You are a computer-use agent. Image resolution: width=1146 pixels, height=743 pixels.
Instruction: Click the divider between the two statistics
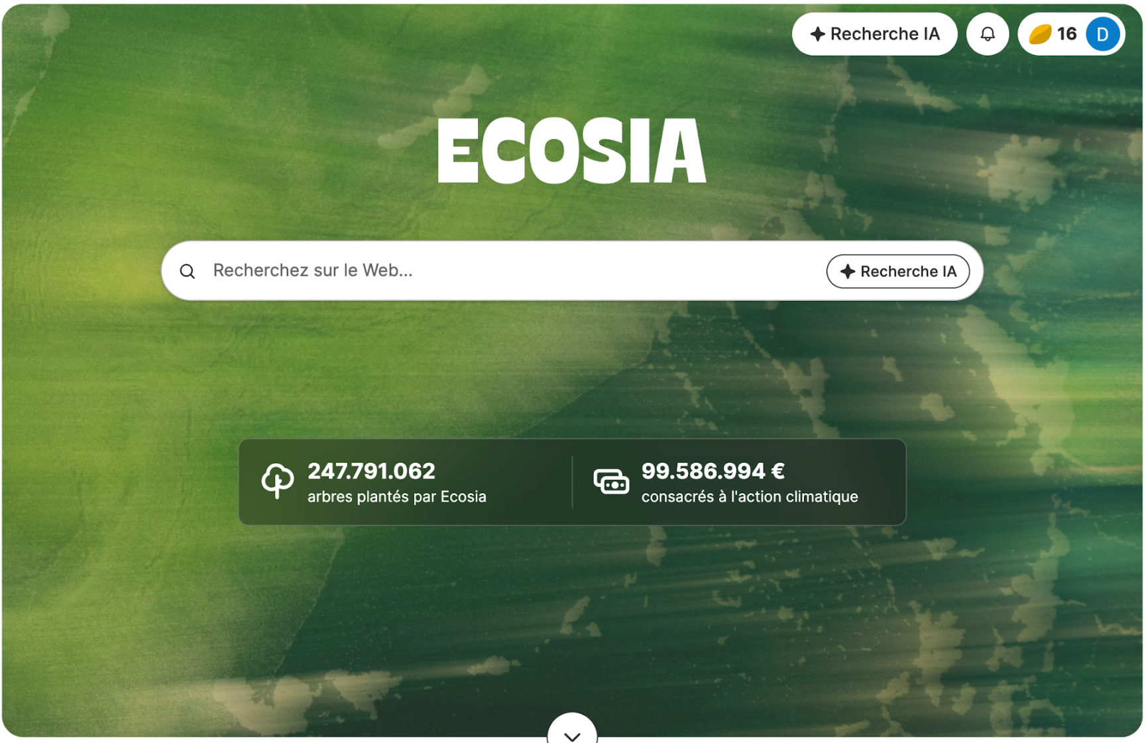(572, 482)
